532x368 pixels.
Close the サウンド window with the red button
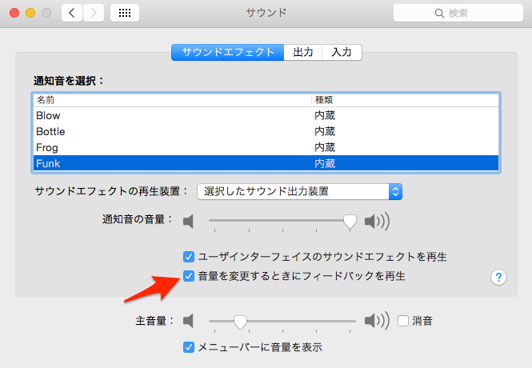tap(14, 14)
